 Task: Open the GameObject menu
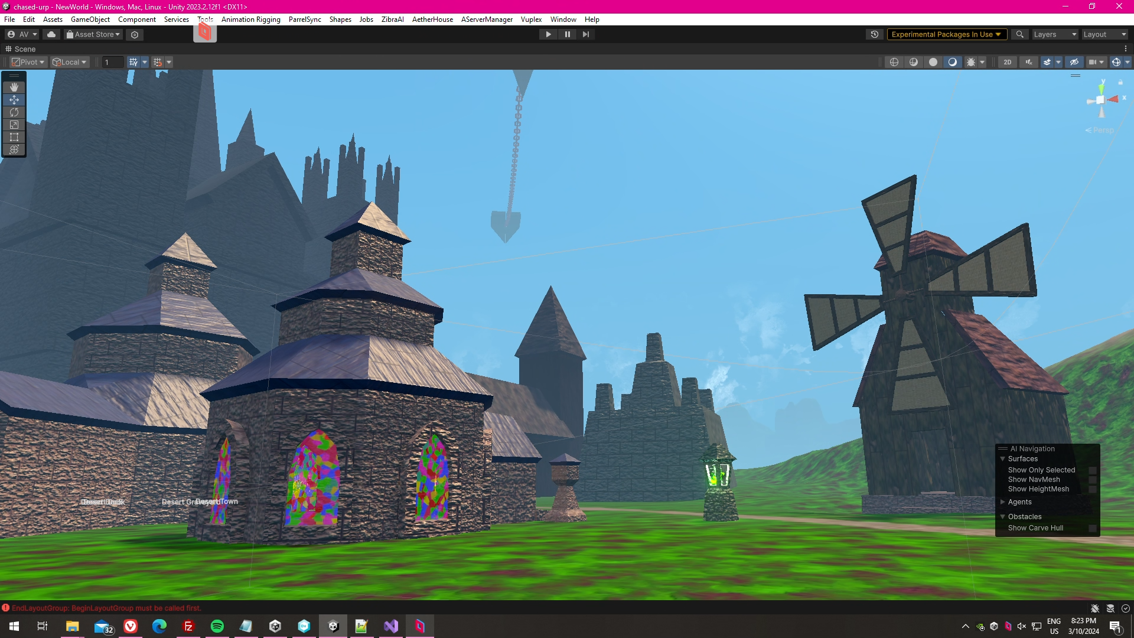point(90,19)
